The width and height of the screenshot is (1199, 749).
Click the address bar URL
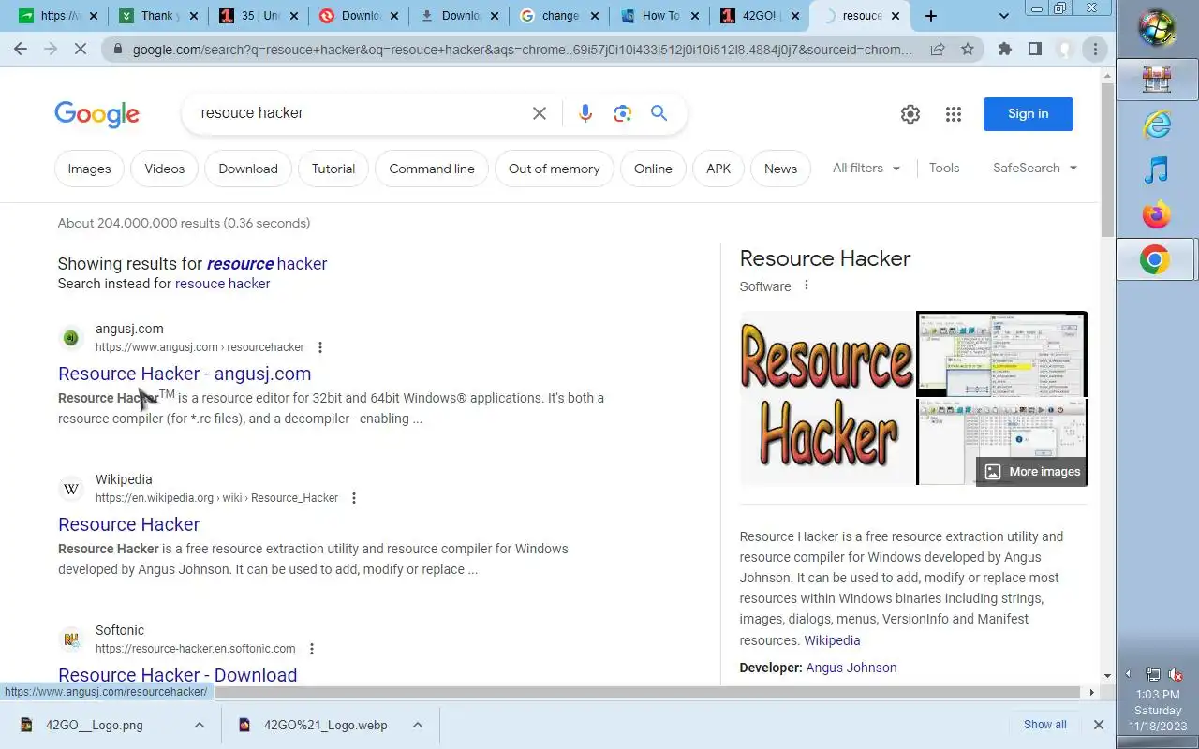pos(523,50)
